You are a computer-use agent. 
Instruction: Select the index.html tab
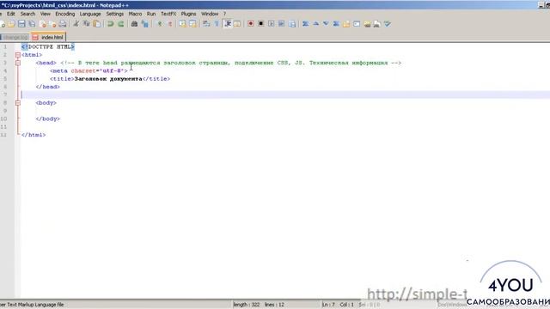[48, 37]
